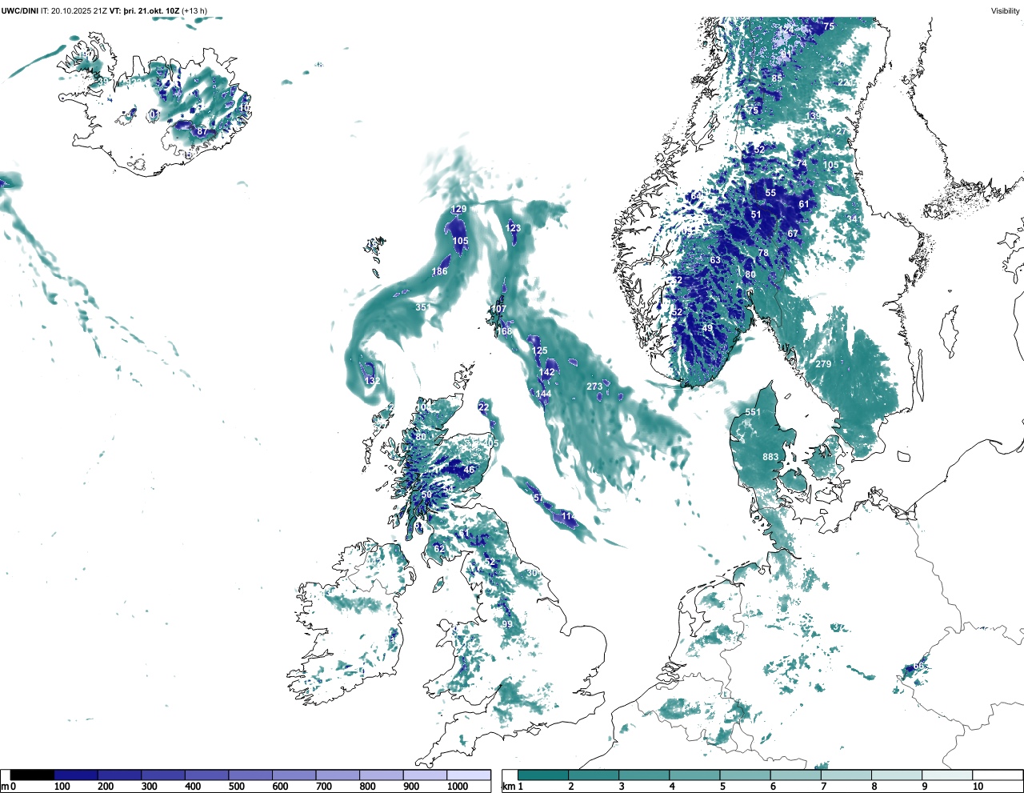
Task: Click the 125 visibility value
Action: (x=540, y=350)
